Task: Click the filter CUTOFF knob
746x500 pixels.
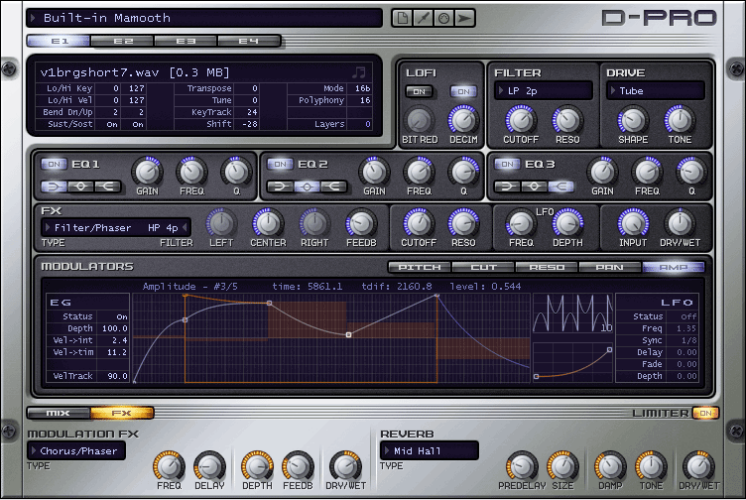Action: pyautogui.click(x=521, y=120)
